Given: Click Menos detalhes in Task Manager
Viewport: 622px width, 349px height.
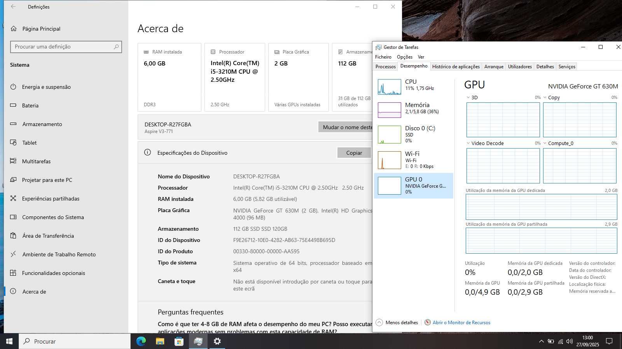Looking at the screenshot, I should [402, 323].
